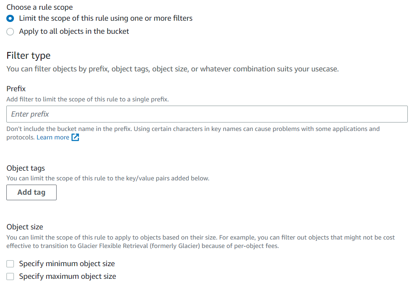This screenshot has width=412, height=286.
Task: Enable the Specify minimum object size checkbox
Action: coord(10,264)
